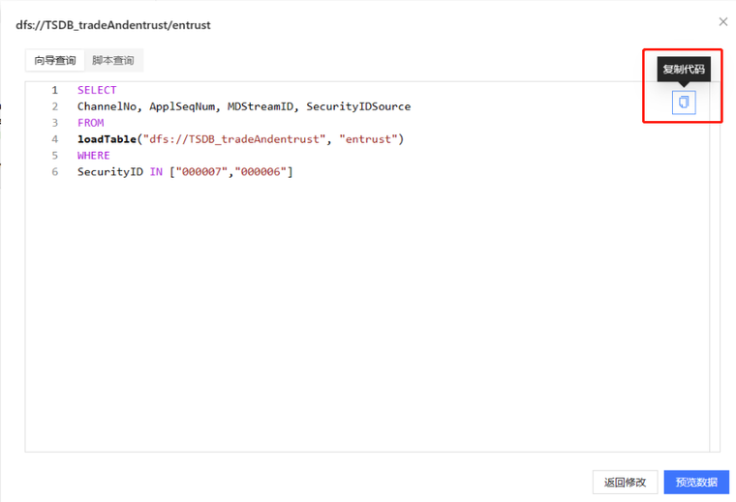Click the WHERE keyword in the code
The width and height of the screenshot is (736, 502).
(94, 156)
